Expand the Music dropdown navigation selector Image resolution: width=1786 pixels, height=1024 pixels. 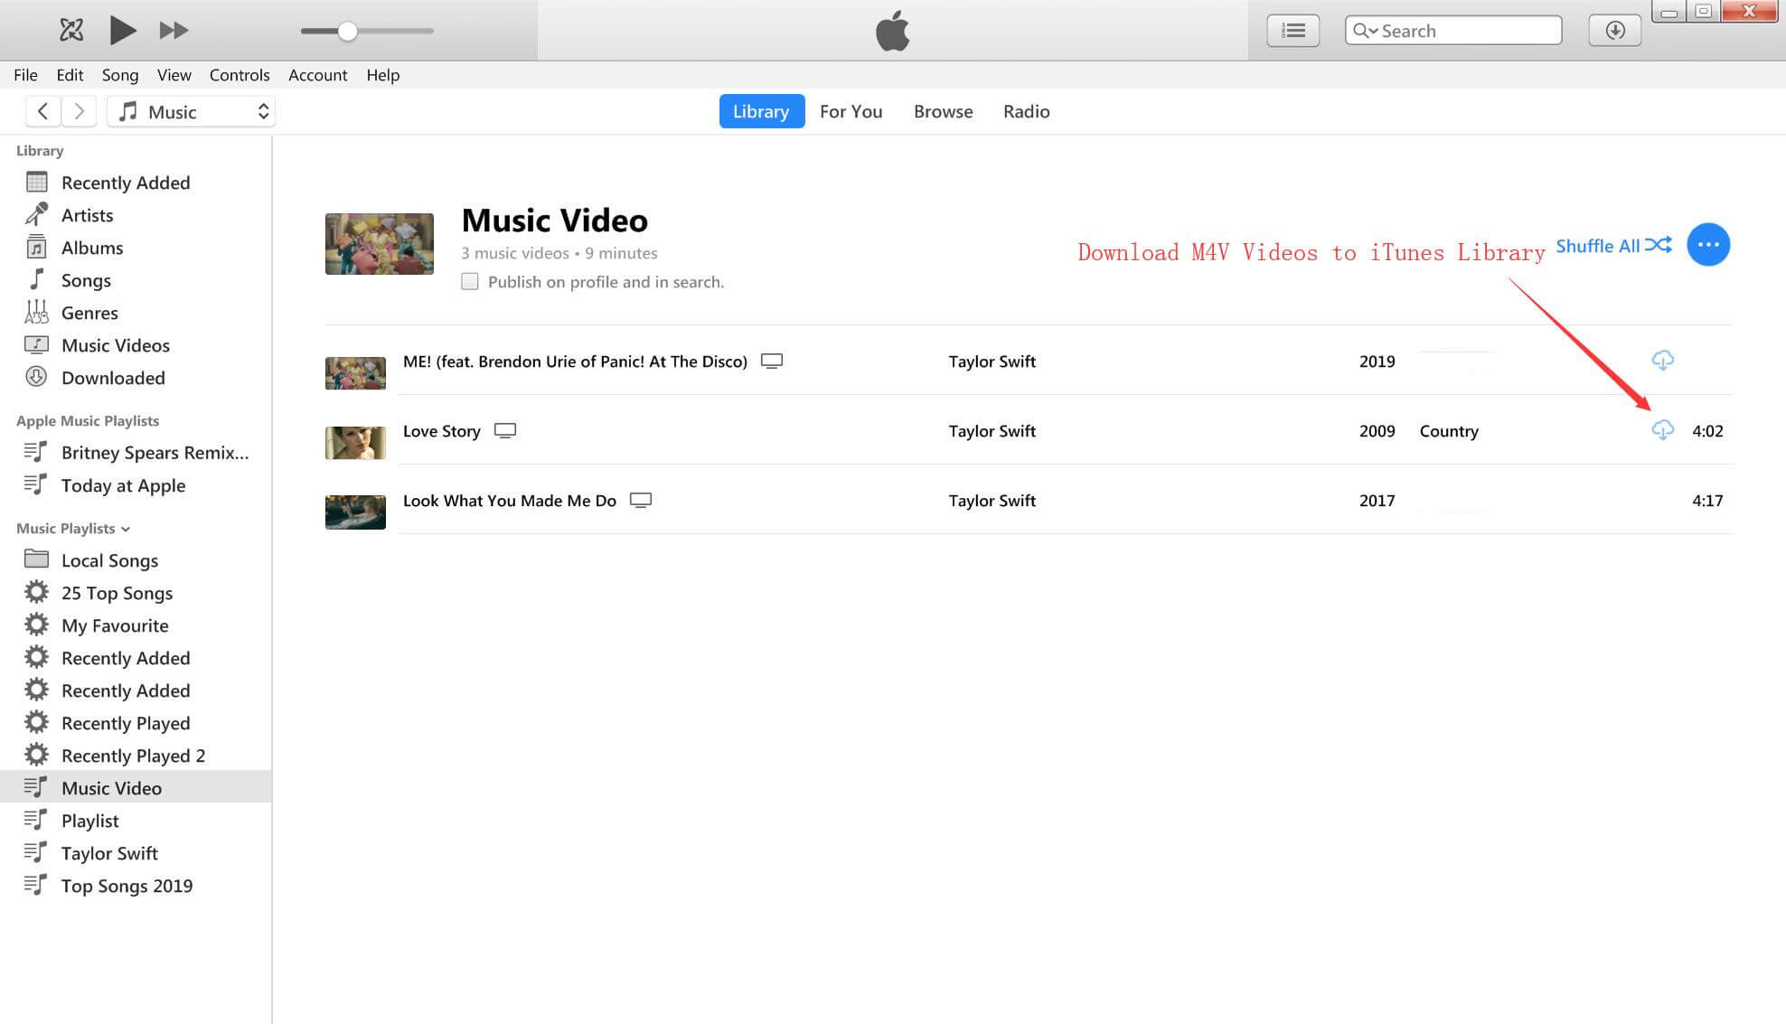coord(261,111)
